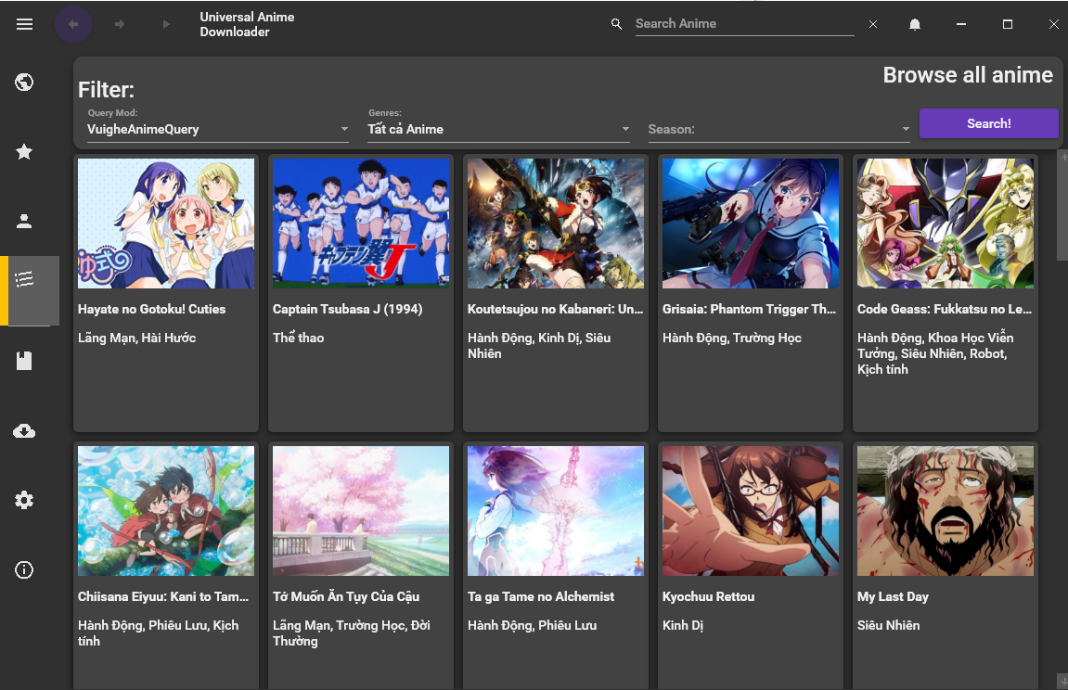
Task: Open Code Geass: Fukkatsu thumbnail
Action: pyautogui.click(x=946, y=224)
